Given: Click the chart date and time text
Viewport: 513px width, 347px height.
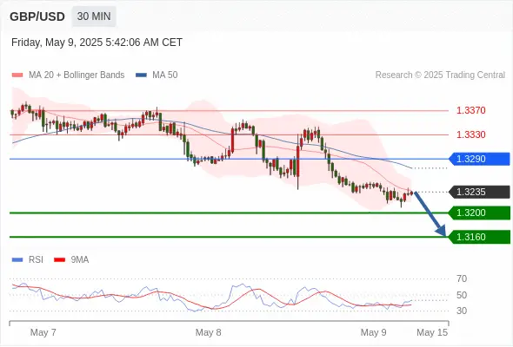Looking at the screenshot, I should [x=97, y=43].
